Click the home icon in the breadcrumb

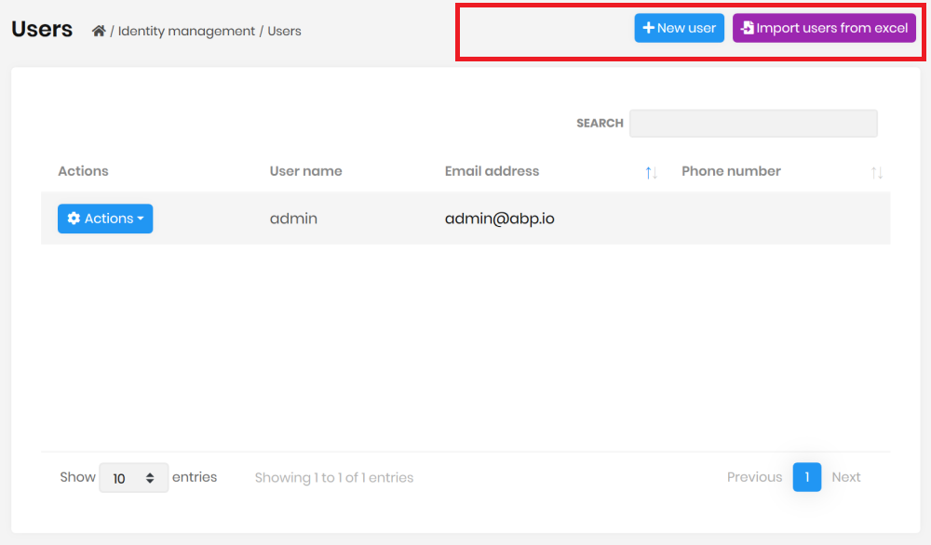click(x=98, y=30)
